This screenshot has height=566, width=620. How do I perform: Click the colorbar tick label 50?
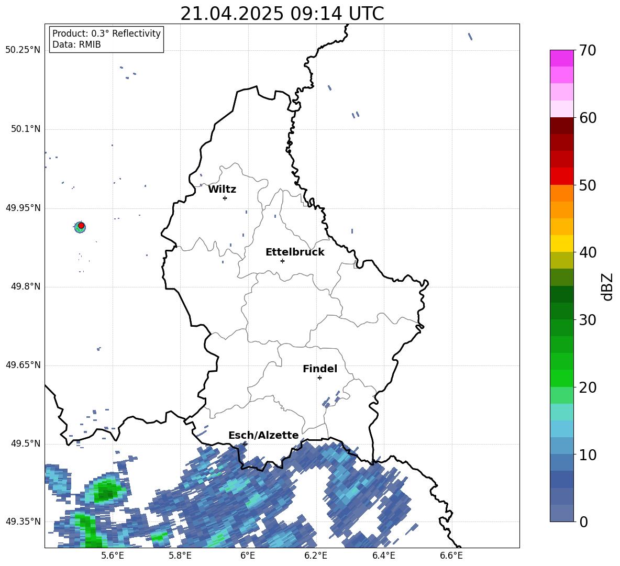click(x=588, y=185)
